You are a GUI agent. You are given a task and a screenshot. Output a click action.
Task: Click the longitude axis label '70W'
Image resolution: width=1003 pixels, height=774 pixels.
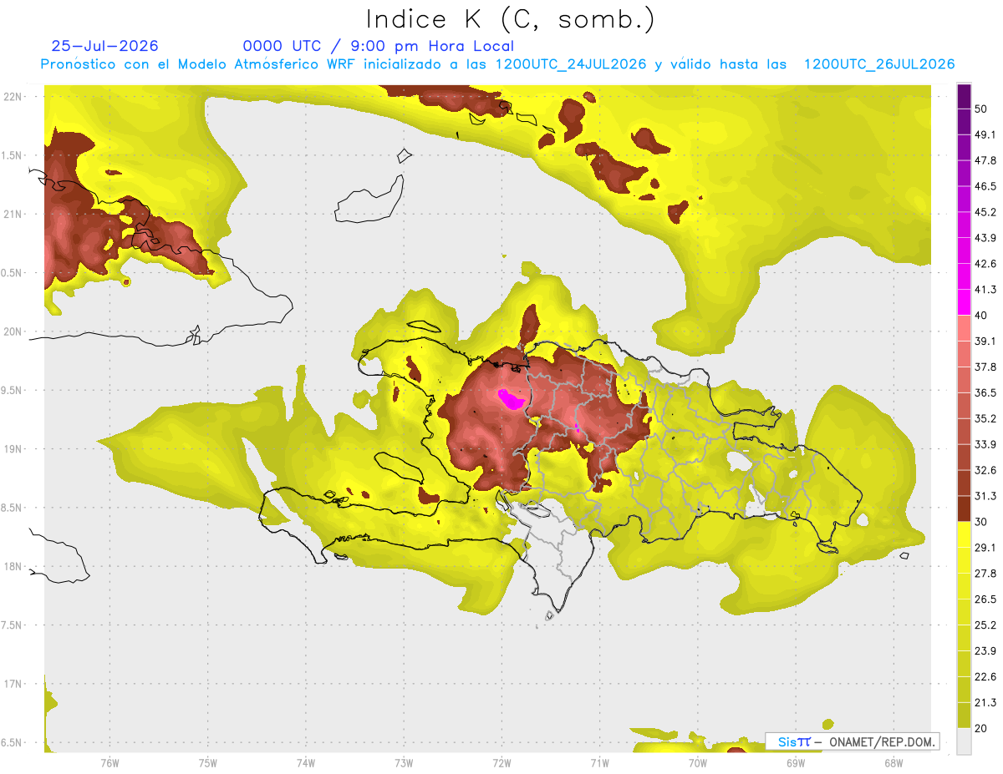click(x=698, y=762)
